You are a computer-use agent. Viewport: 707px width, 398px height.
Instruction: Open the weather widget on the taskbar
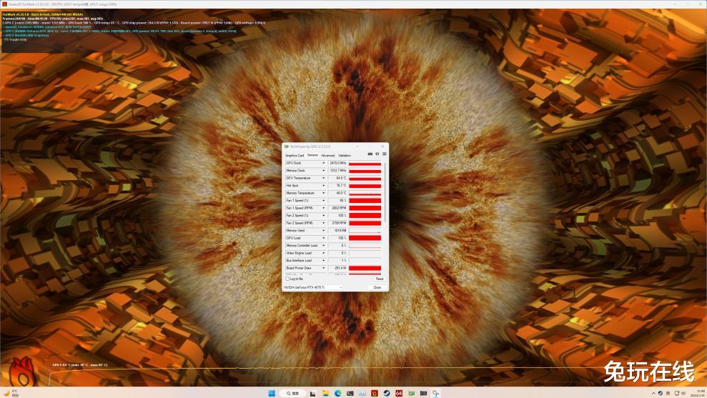point(11,393)
